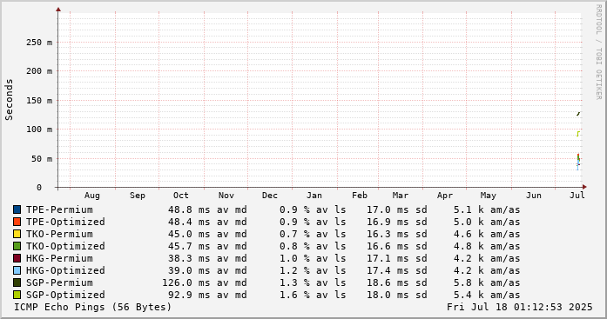607x319 pixels.
Task: Click the 5.4 k am/as value
Action: tap(487, 295)
